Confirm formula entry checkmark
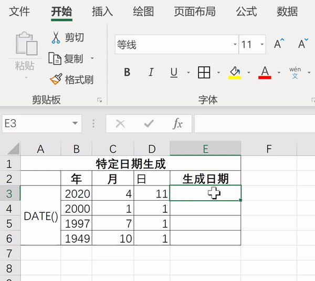 coord(149,123)
